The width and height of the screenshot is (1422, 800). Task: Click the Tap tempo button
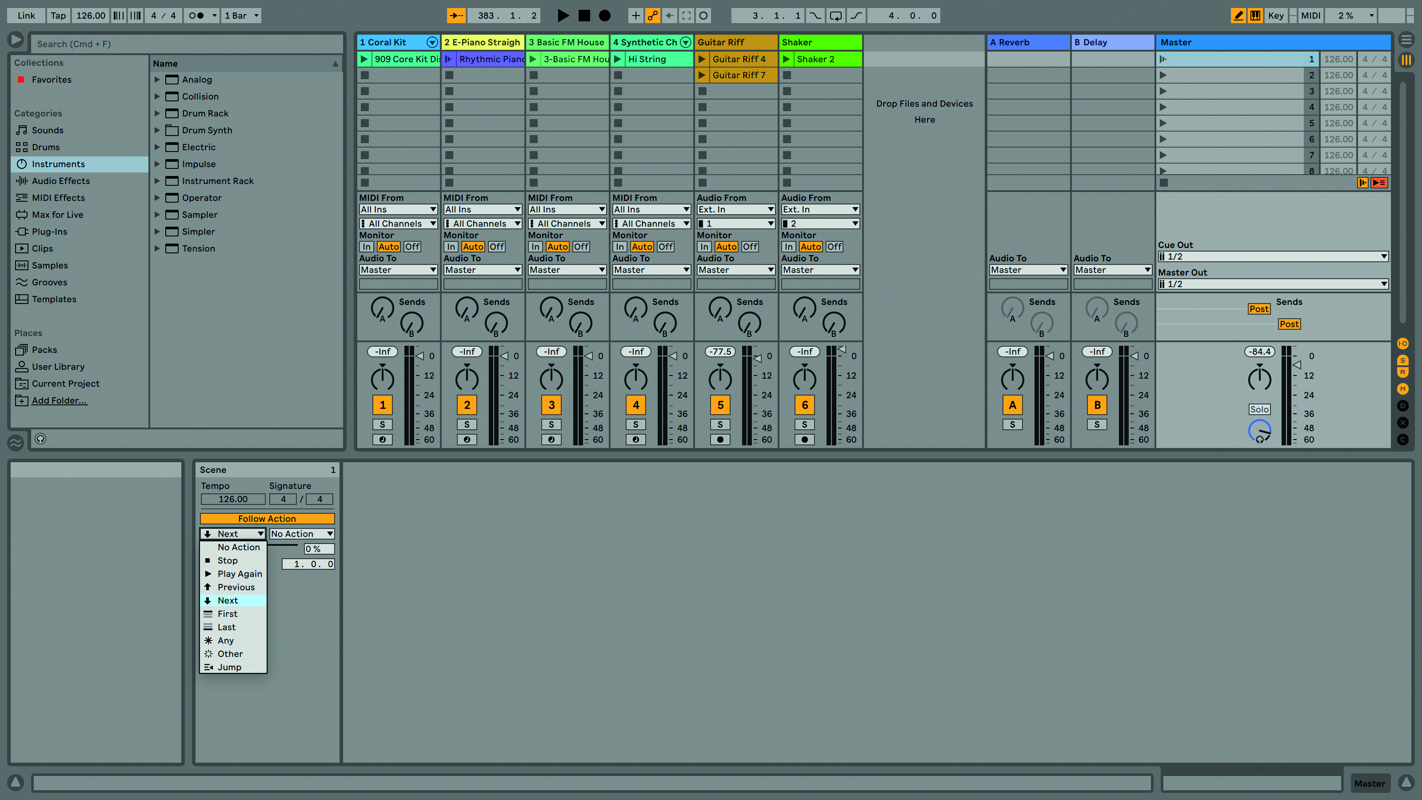[58, 16]
